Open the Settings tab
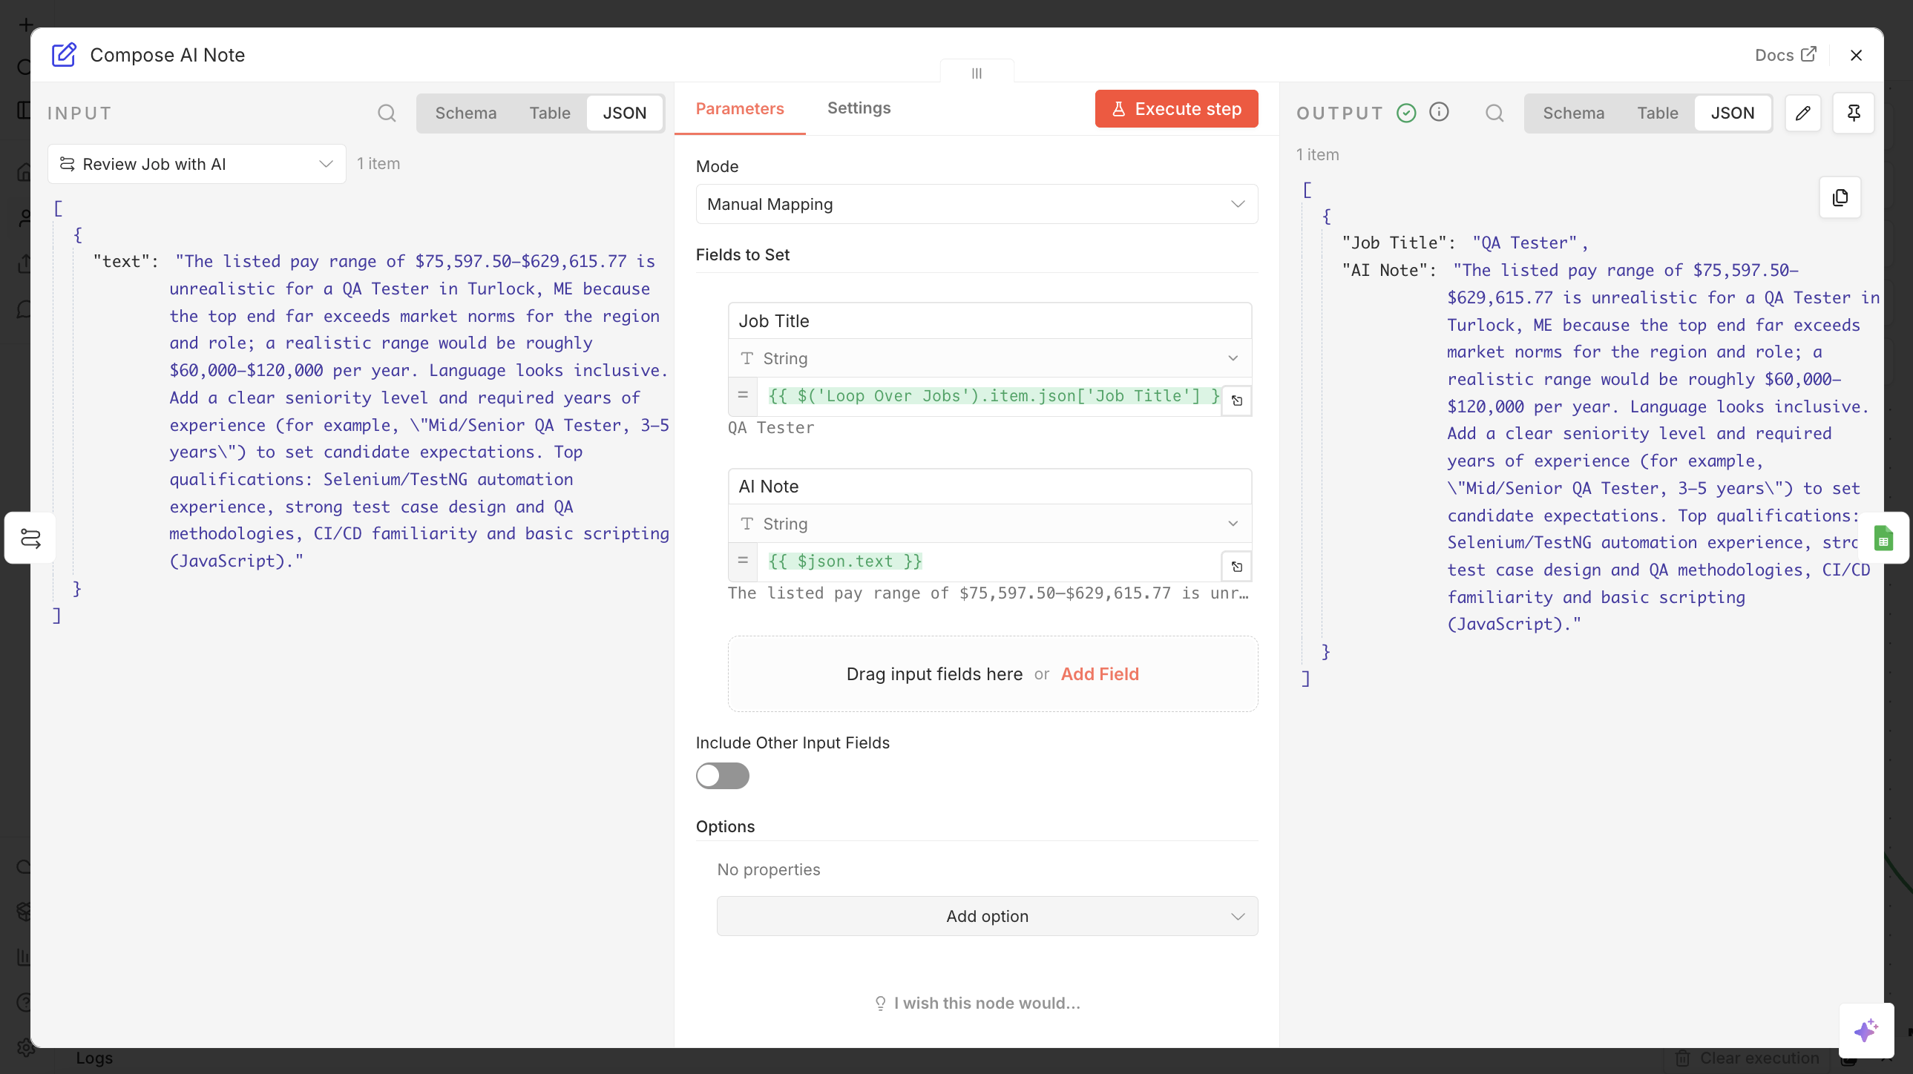 (859, 108)
